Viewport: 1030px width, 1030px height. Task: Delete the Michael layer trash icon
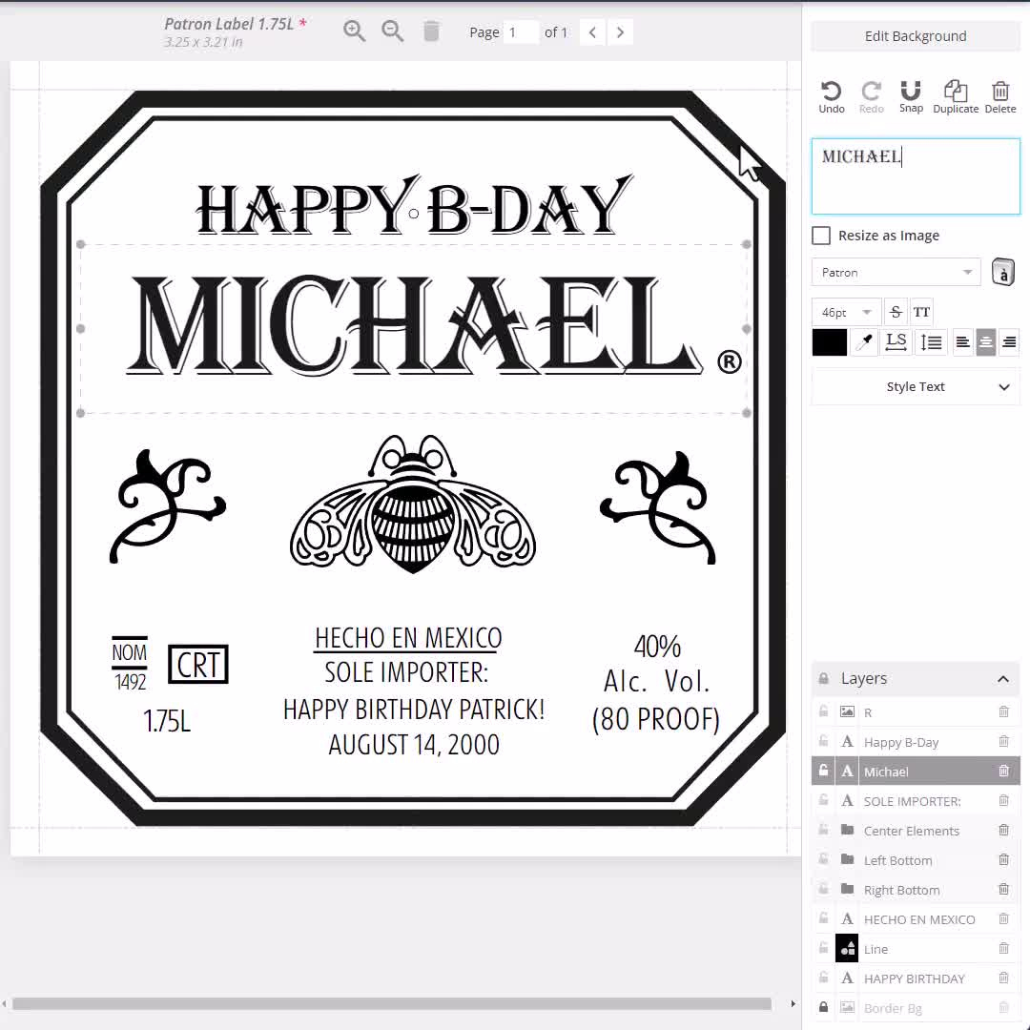(1003, 771)
